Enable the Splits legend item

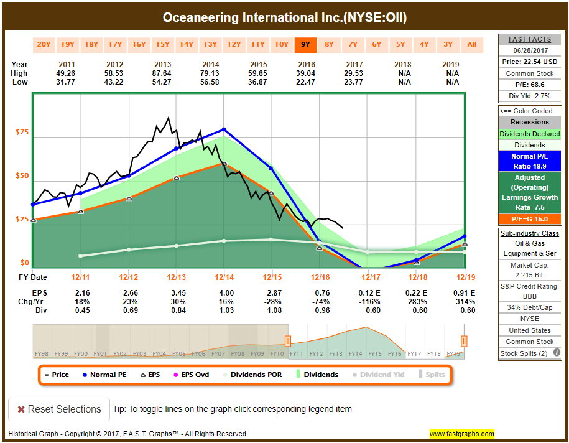(x=432, y=375)
